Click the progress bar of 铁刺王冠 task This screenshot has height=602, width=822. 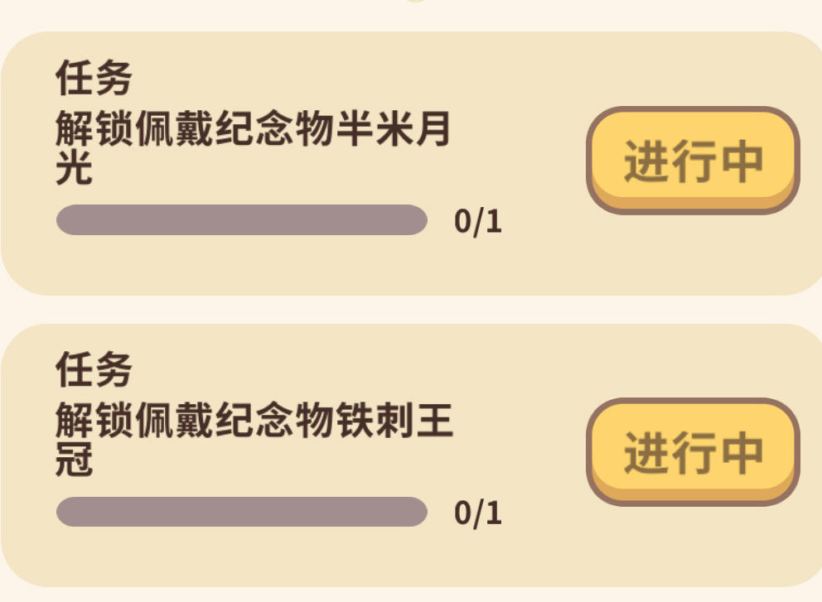click(241, 512)
